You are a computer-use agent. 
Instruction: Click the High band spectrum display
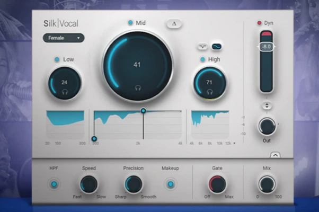210,125
